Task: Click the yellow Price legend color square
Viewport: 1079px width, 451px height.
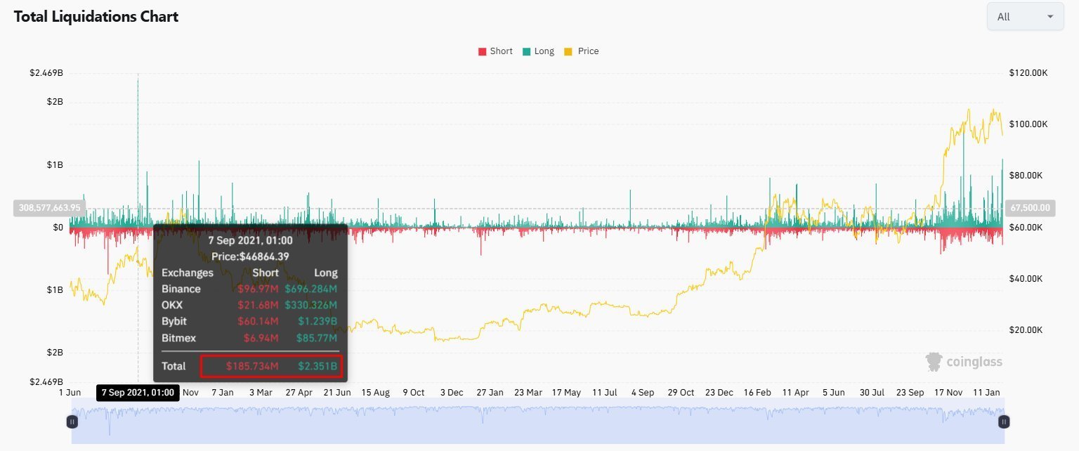Action: click(x=569, y=51)
